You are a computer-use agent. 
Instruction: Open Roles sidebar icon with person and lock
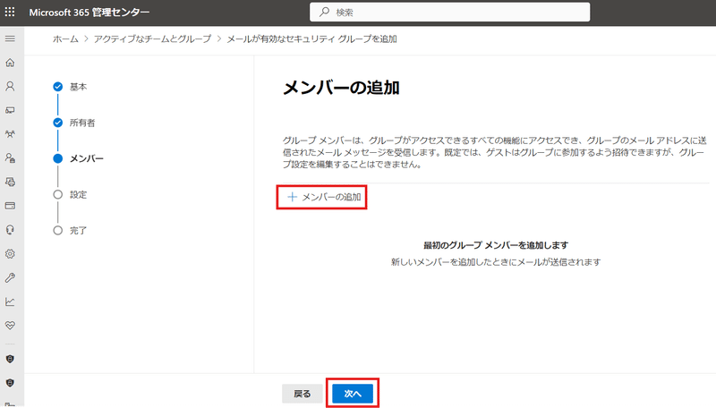[10, 157]
